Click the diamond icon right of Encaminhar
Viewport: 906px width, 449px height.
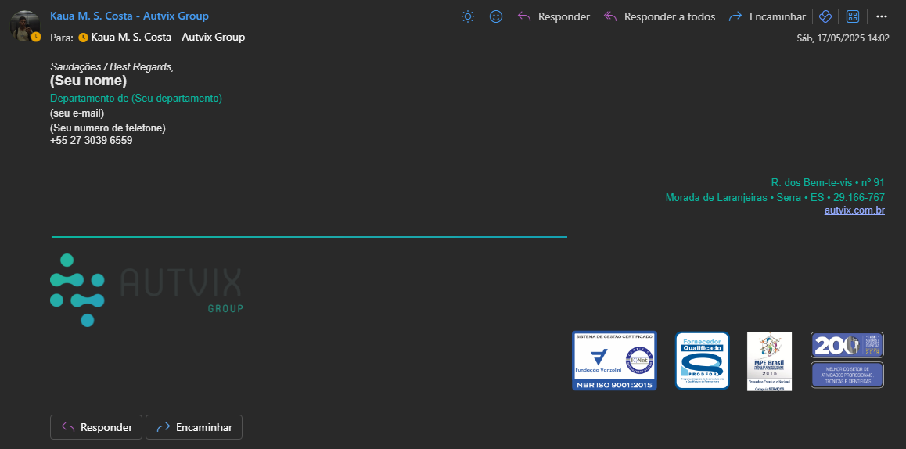pyautogui.click(x=825, y=16)
